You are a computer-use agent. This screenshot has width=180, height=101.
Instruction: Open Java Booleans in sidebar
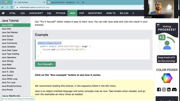15,68
